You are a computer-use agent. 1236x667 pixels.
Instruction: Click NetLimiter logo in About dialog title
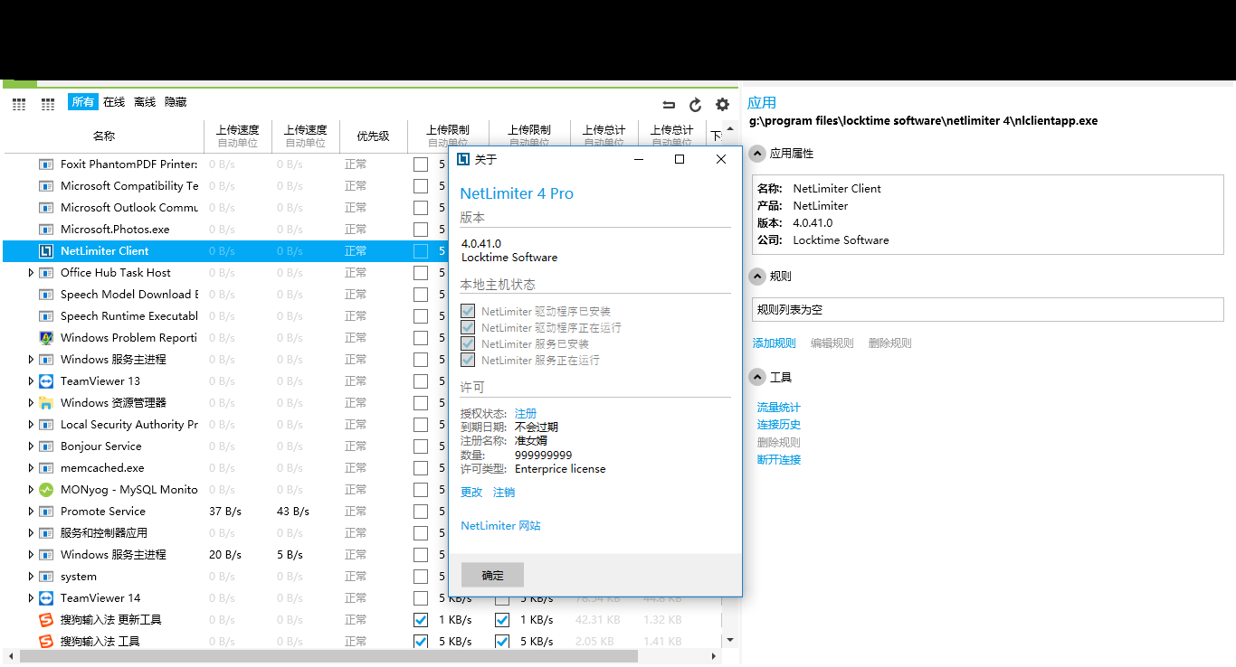(462, 159)
